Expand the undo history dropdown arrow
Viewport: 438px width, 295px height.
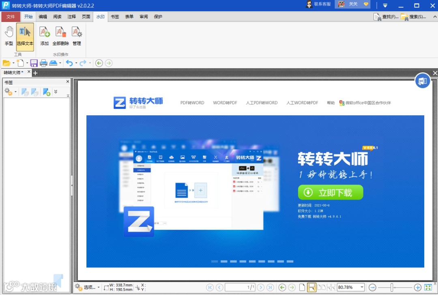click(76, 63)
